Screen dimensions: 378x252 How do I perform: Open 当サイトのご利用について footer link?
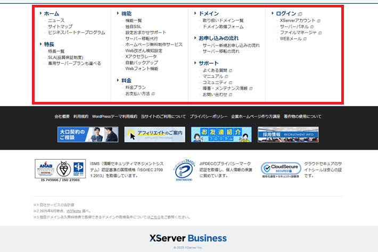163,117
